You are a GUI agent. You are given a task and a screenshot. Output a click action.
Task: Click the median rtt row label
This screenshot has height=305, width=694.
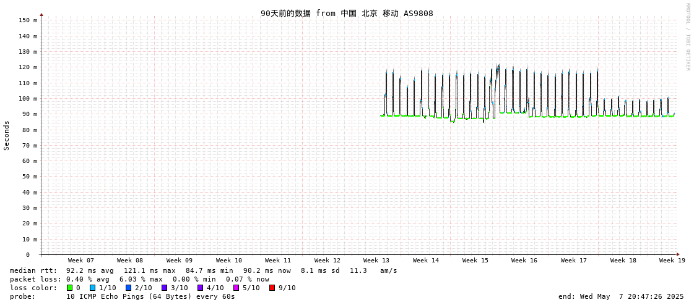[x=33, y=270]
